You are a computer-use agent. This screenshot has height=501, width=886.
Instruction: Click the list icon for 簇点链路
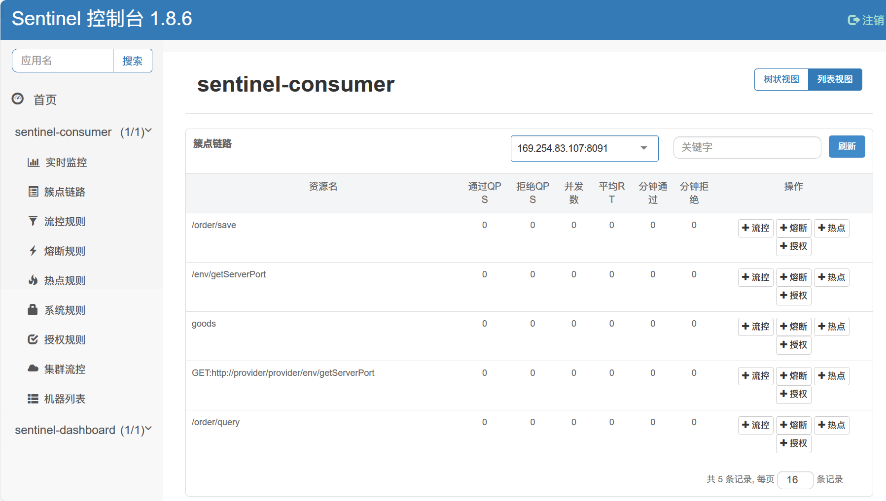click(x=33, y=192)
